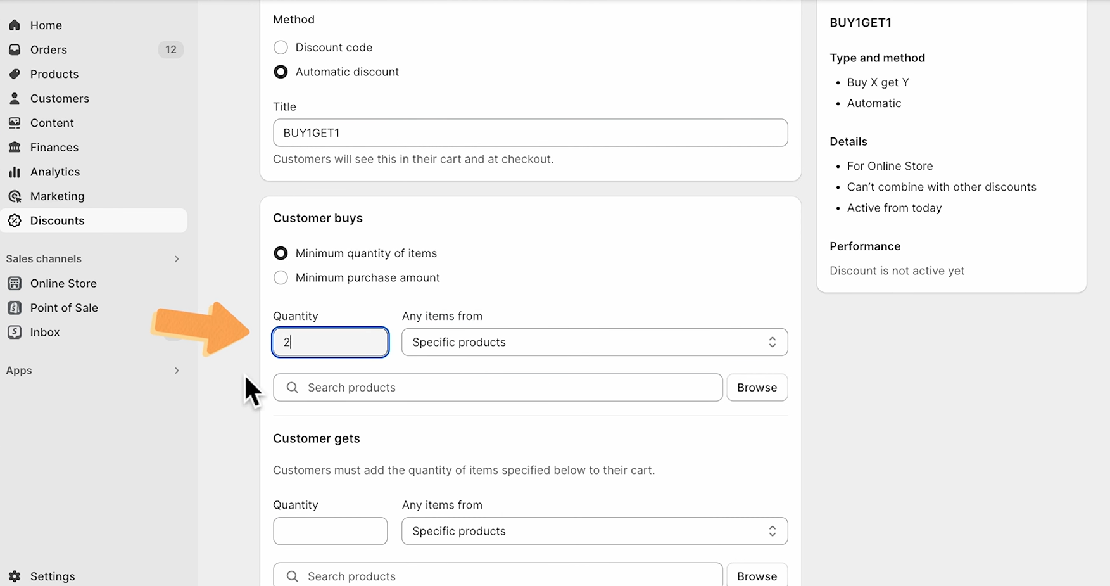
Task: Click the Online Store storefront icon
Action: 15,283
